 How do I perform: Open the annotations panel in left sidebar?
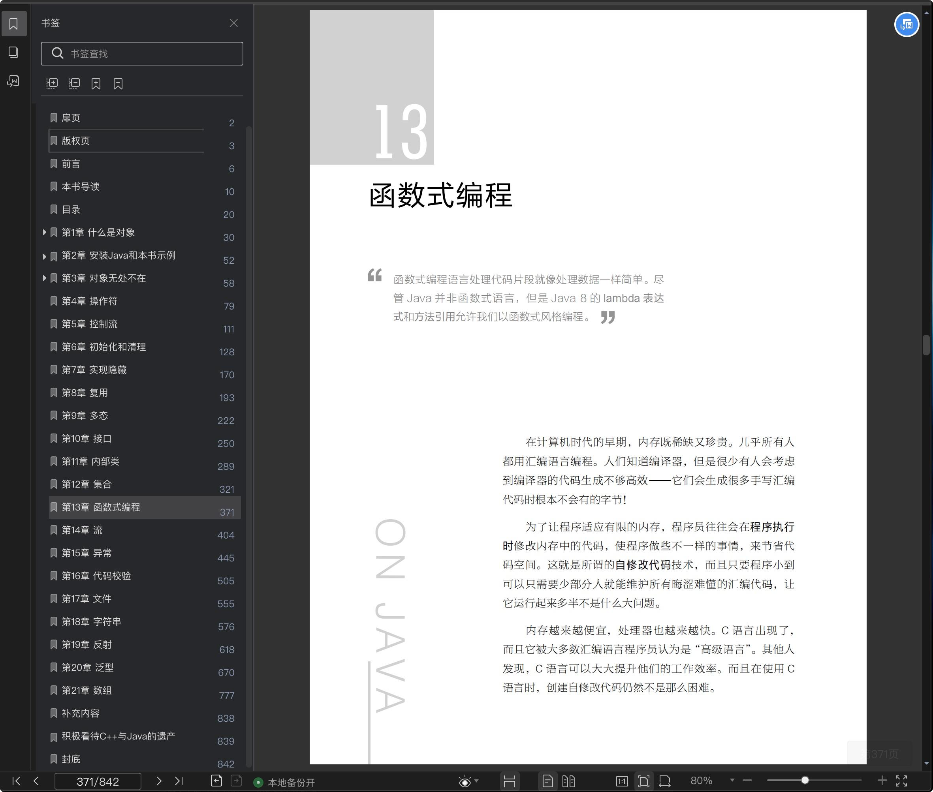click(x=14, y=81)
